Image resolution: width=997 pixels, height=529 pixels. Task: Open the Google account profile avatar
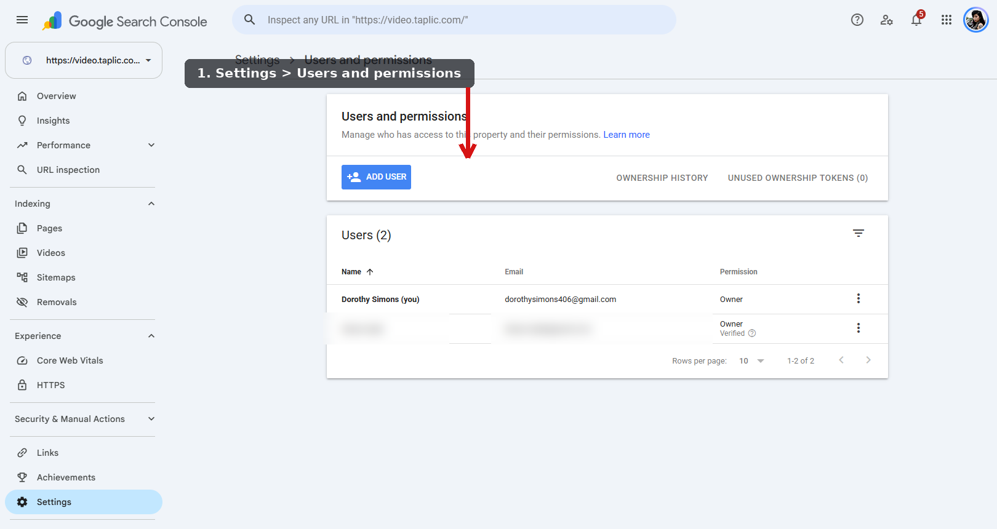(x=976, y=20)
